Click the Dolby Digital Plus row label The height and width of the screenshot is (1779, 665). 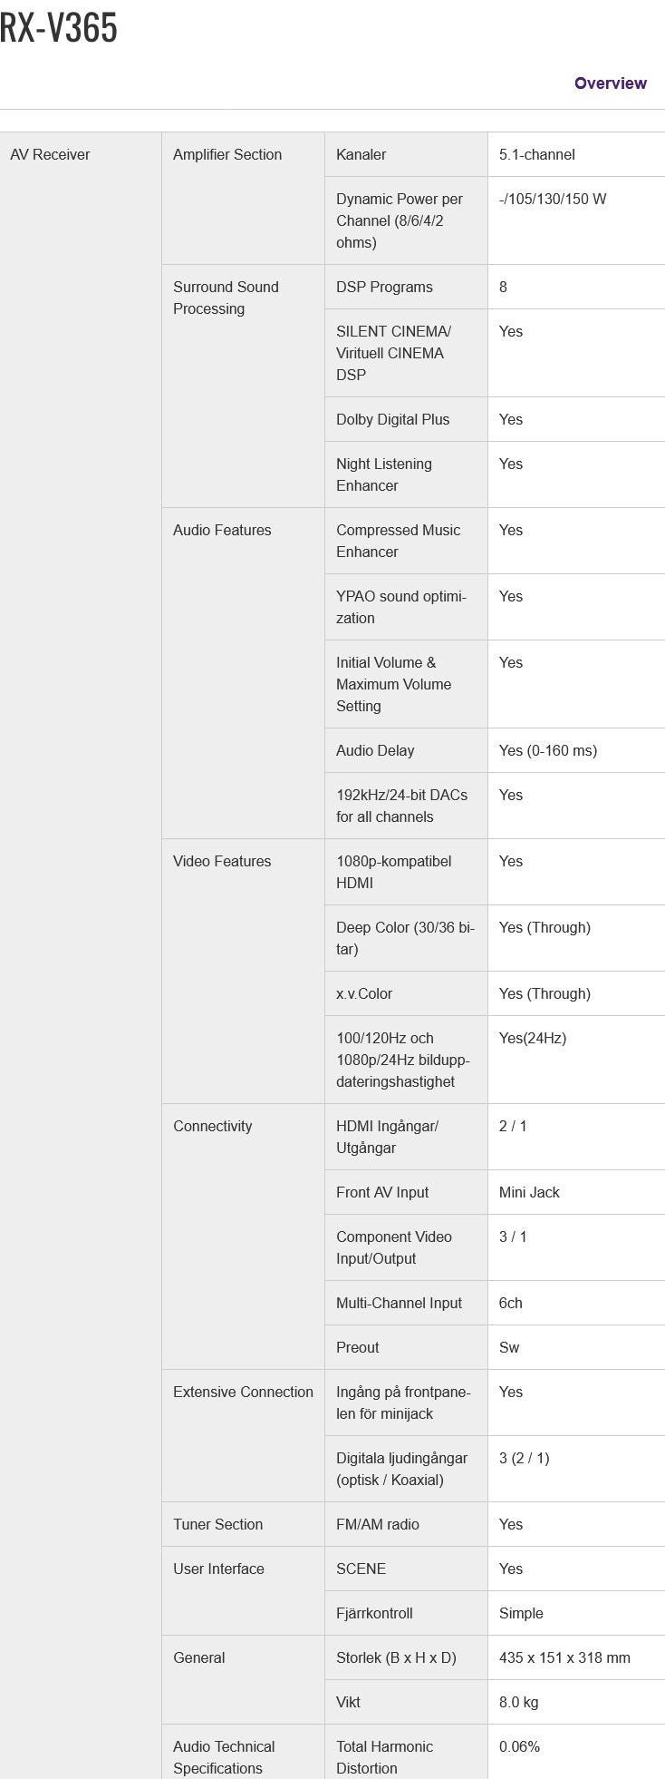pos(392,419)
